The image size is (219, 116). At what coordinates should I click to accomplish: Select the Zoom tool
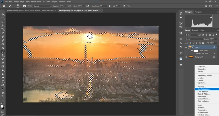pyautogui.click(x=3, y=97)
